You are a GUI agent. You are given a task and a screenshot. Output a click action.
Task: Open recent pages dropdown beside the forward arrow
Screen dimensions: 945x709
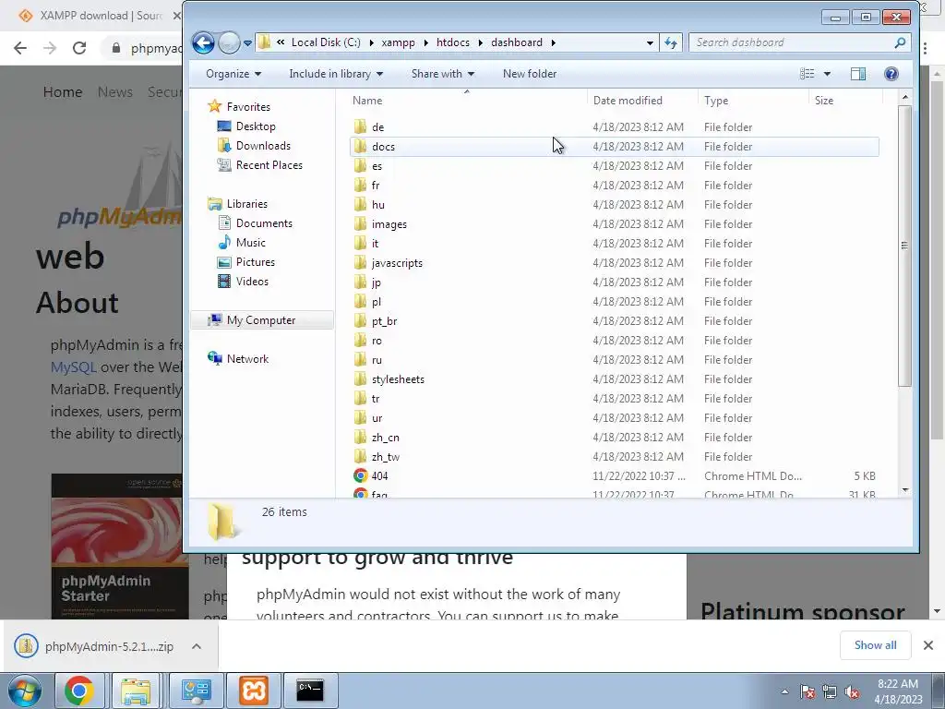pyautogui.click(x=247, y=43)
